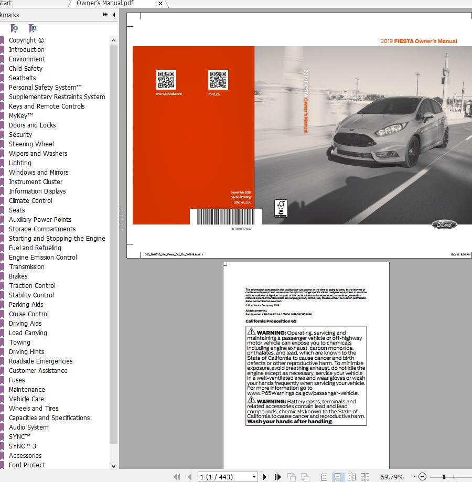
Task: Select the Transmission bookmark
Action: pyautogui.click(x=27, y=267)
